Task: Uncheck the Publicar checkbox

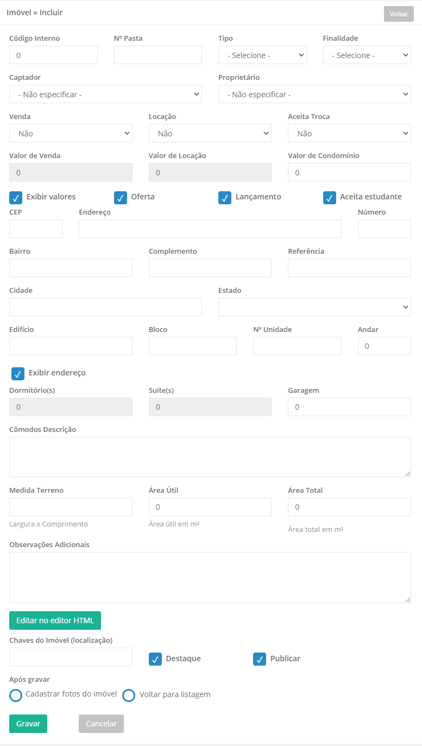Action: [260, 659]
